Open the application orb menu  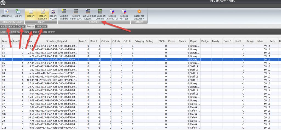click(x=4, y=3)
